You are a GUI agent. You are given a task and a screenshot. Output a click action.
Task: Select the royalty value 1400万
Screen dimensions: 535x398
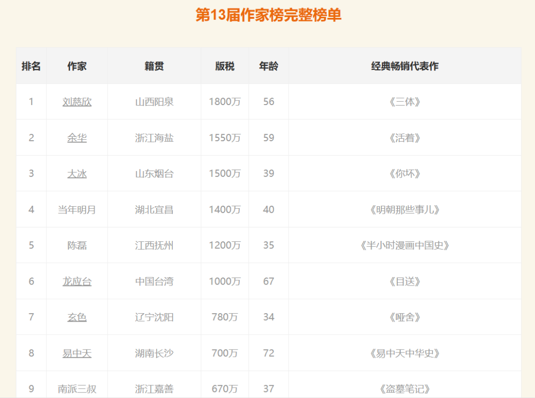point(225,210)
